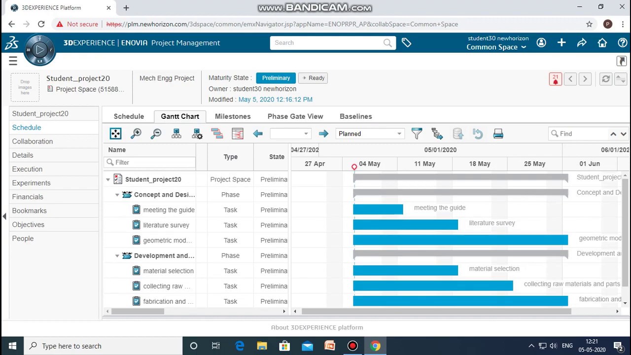Open the Baselines tab
The width and height of the screenshot is (631, 355).
(x=355, y=116)
